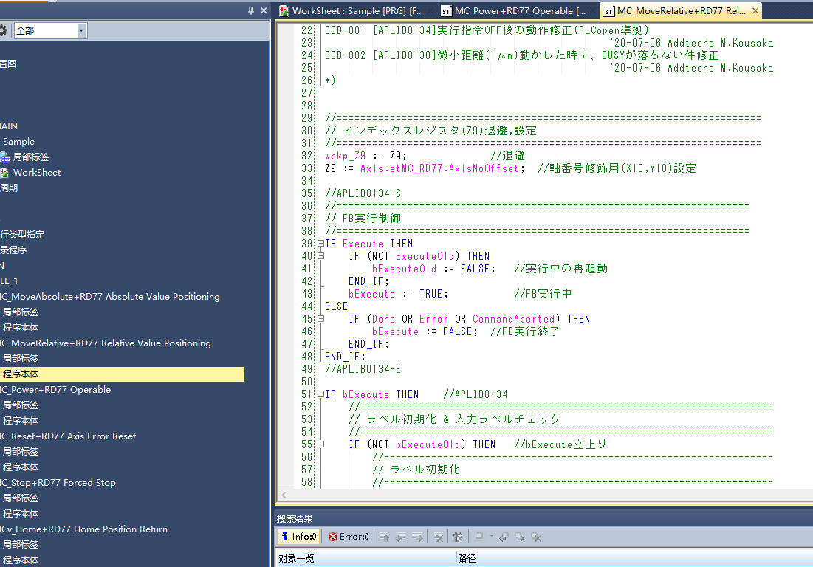Select MC_Power+RD77 Operable in the tree
The image size is (813, 567).
pos(55,390)
